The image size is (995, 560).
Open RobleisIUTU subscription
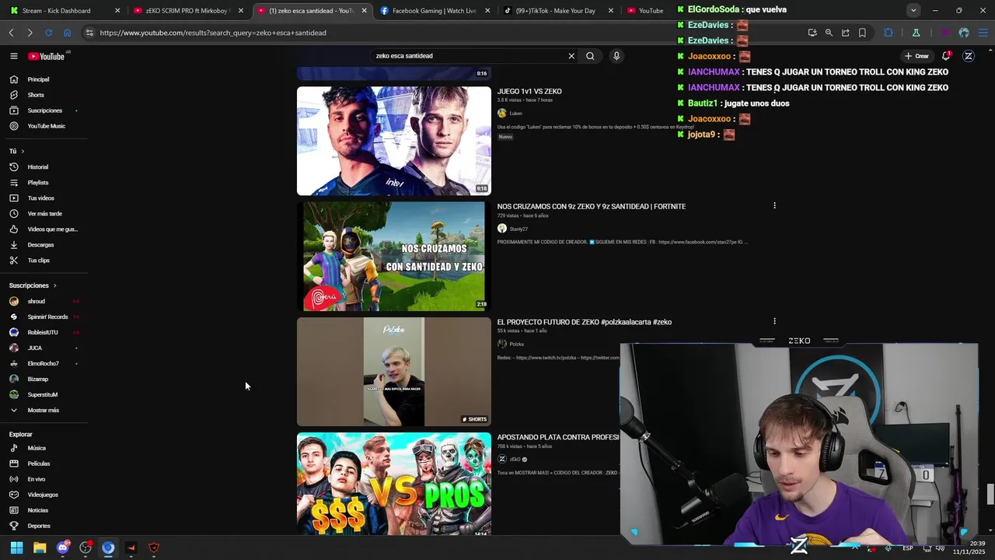click(x=44, y=332)
